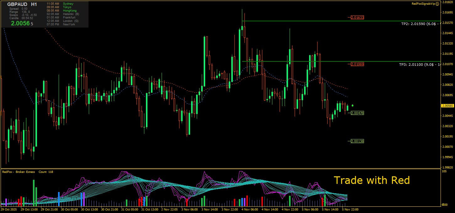Select the NewYork session row
Image resolution: width=455 pixels, height=213 pixels.
tap(61, 24)
